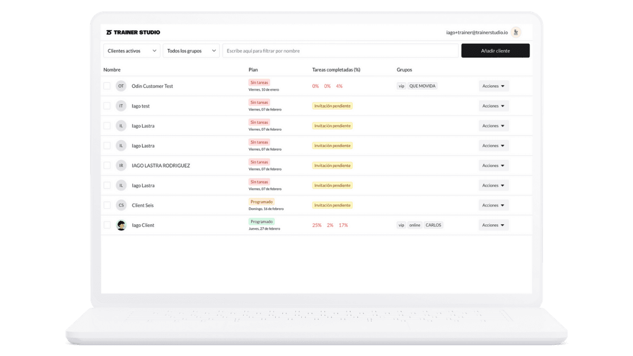Open the account avatar icon top right
Image resolution: width=633 pixels, height=356 pixels.
(516, 32)
